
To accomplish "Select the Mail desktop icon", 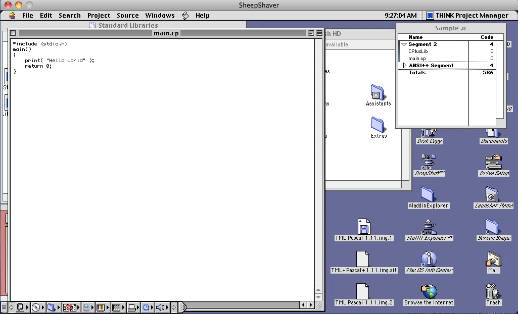I will click(493, 262).
